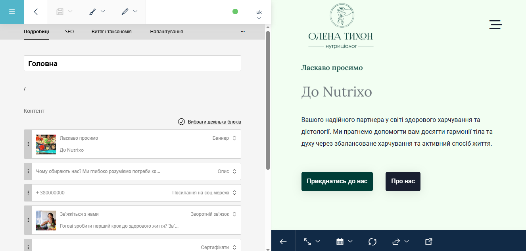Click the back arrow in the top toolbar
The image size is (526, 251).
click(x=36, y=12)
